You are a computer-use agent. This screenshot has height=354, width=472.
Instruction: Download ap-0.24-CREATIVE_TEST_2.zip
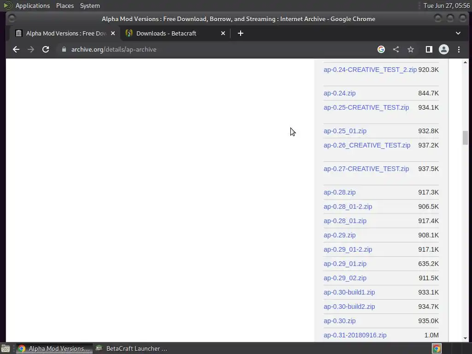pos(370,70)
